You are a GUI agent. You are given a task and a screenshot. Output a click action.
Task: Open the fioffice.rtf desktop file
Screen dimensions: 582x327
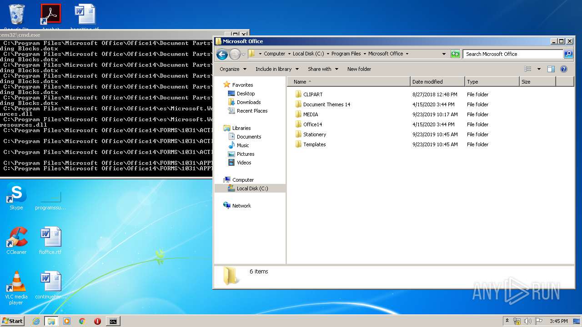[50, 241]
